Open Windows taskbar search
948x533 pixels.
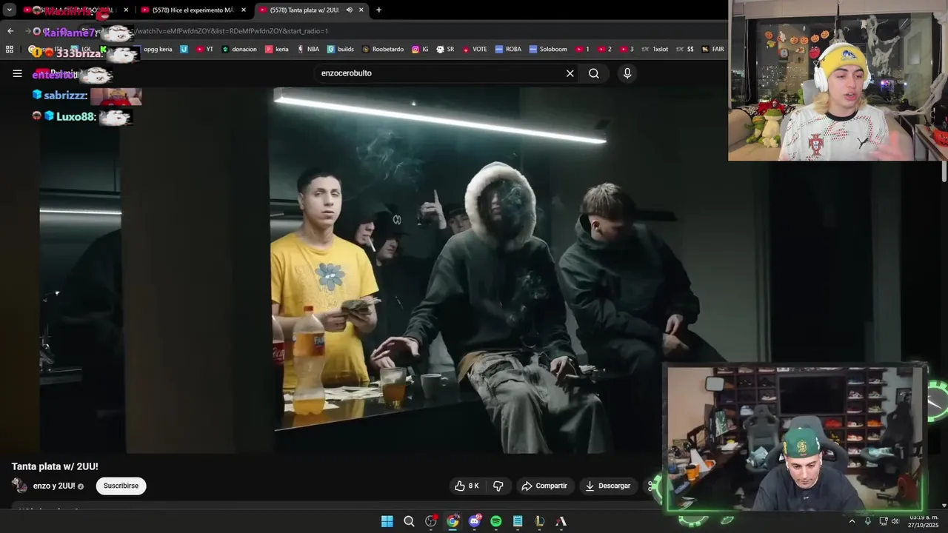tap(409, 521)
